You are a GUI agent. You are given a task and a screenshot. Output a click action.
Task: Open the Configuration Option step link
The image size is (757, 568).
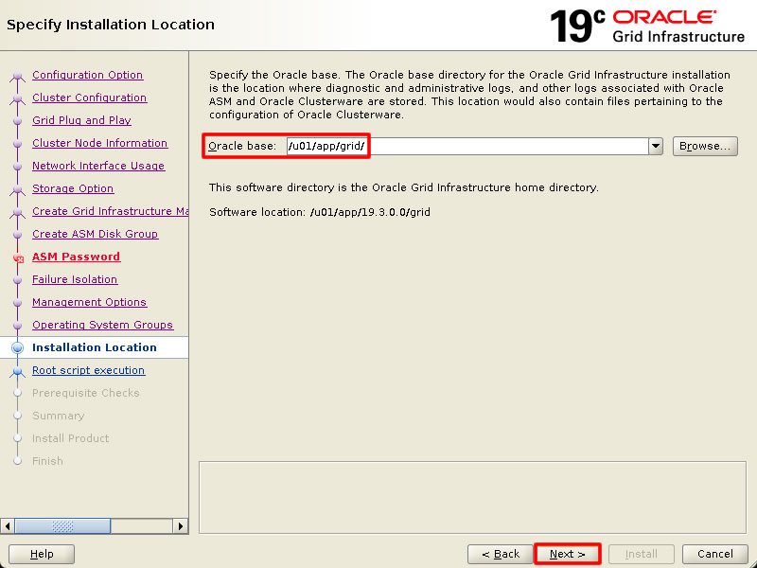[x=87, y=75]
